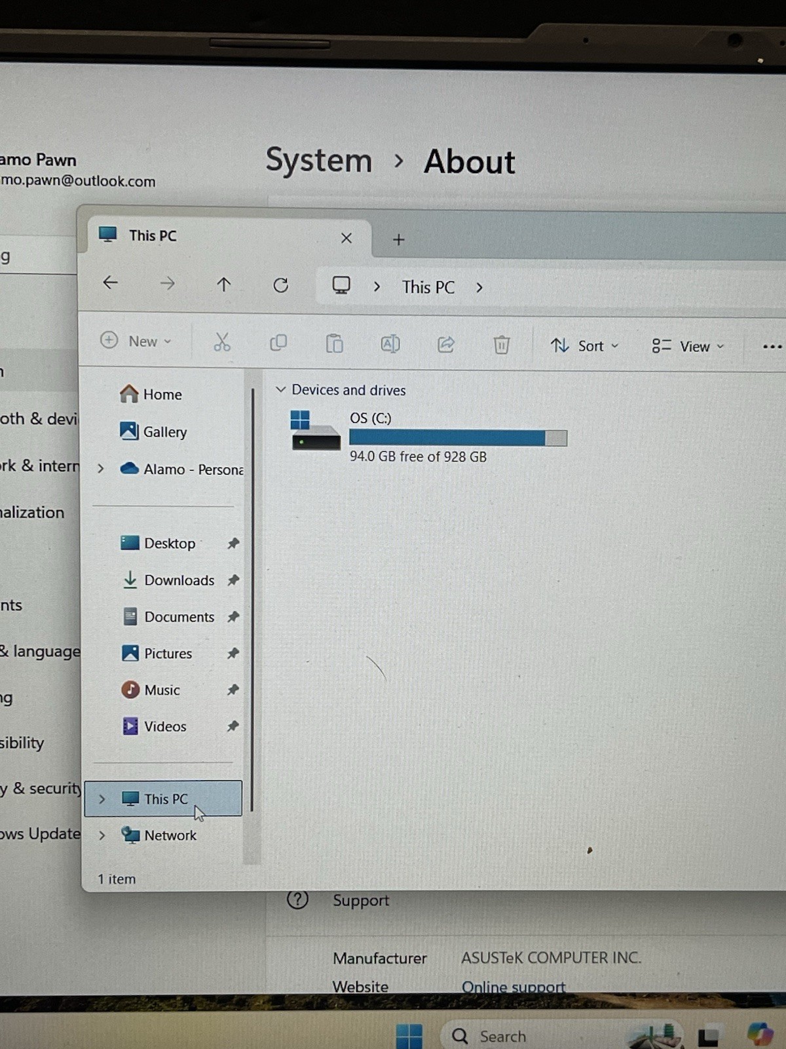The height and width of the screenshot is (1049, 786).
Task: Click the monitor icon in address bar
Action: (341, 285)
